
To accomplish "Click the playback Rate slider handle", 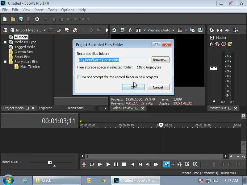I will 50,162.
